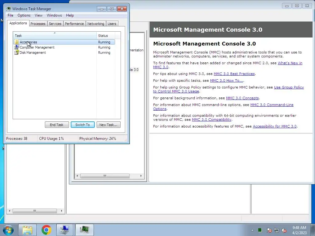Select the Disk Management task icon
The image size is (315, 236).
tap(17, 53)
